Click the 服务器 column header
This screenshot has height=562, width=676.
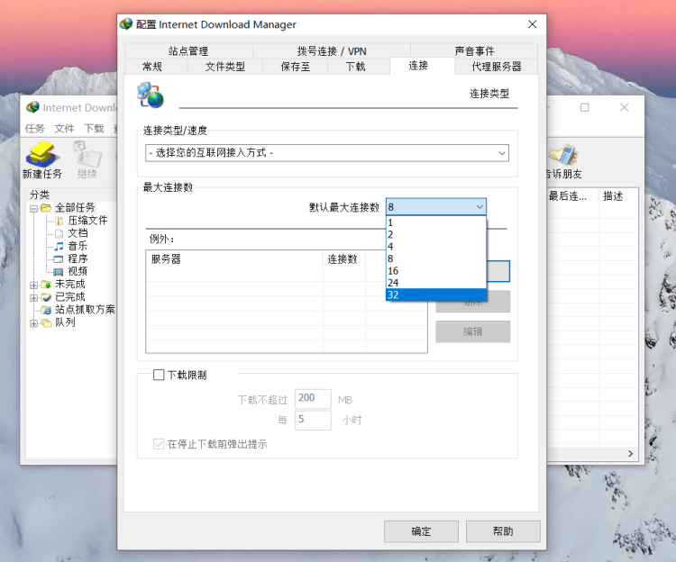click(234, 259)
